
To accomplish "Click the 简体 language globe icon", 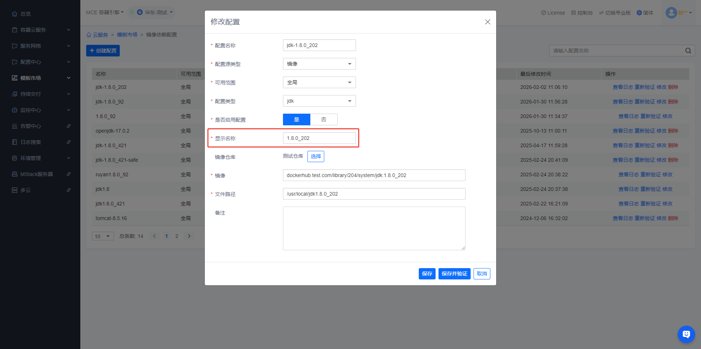I will (639, 13).
